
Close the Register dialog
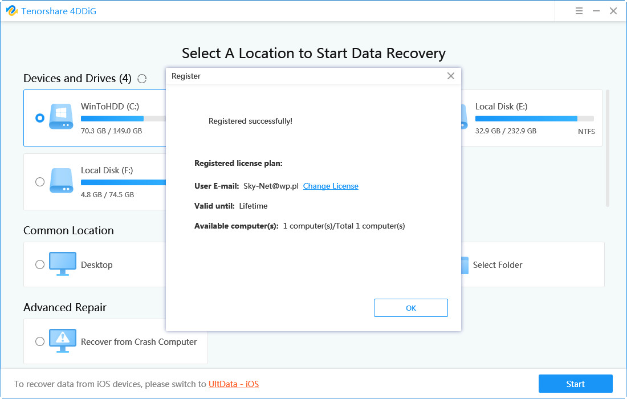(451, 76)
